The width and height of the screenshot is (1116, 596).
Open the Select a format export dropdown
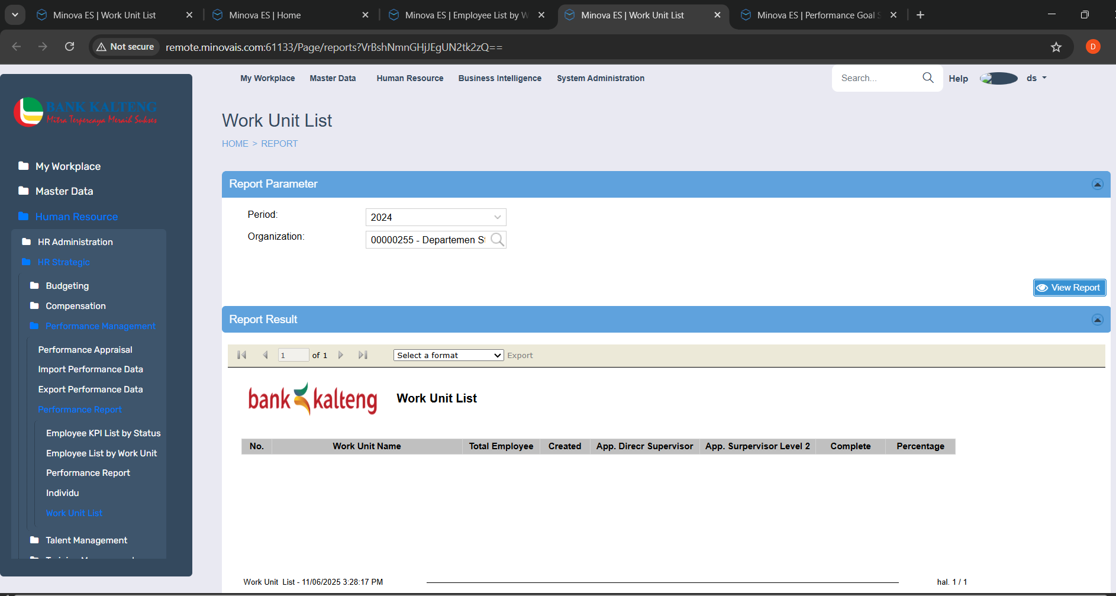[x=449, y=355]
